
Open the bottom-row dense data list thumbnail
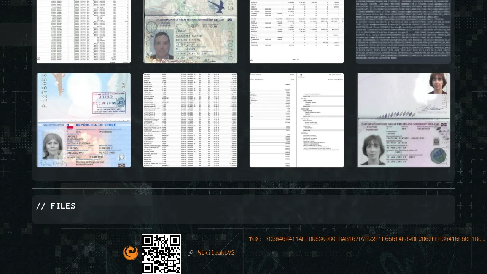point(190,120)
